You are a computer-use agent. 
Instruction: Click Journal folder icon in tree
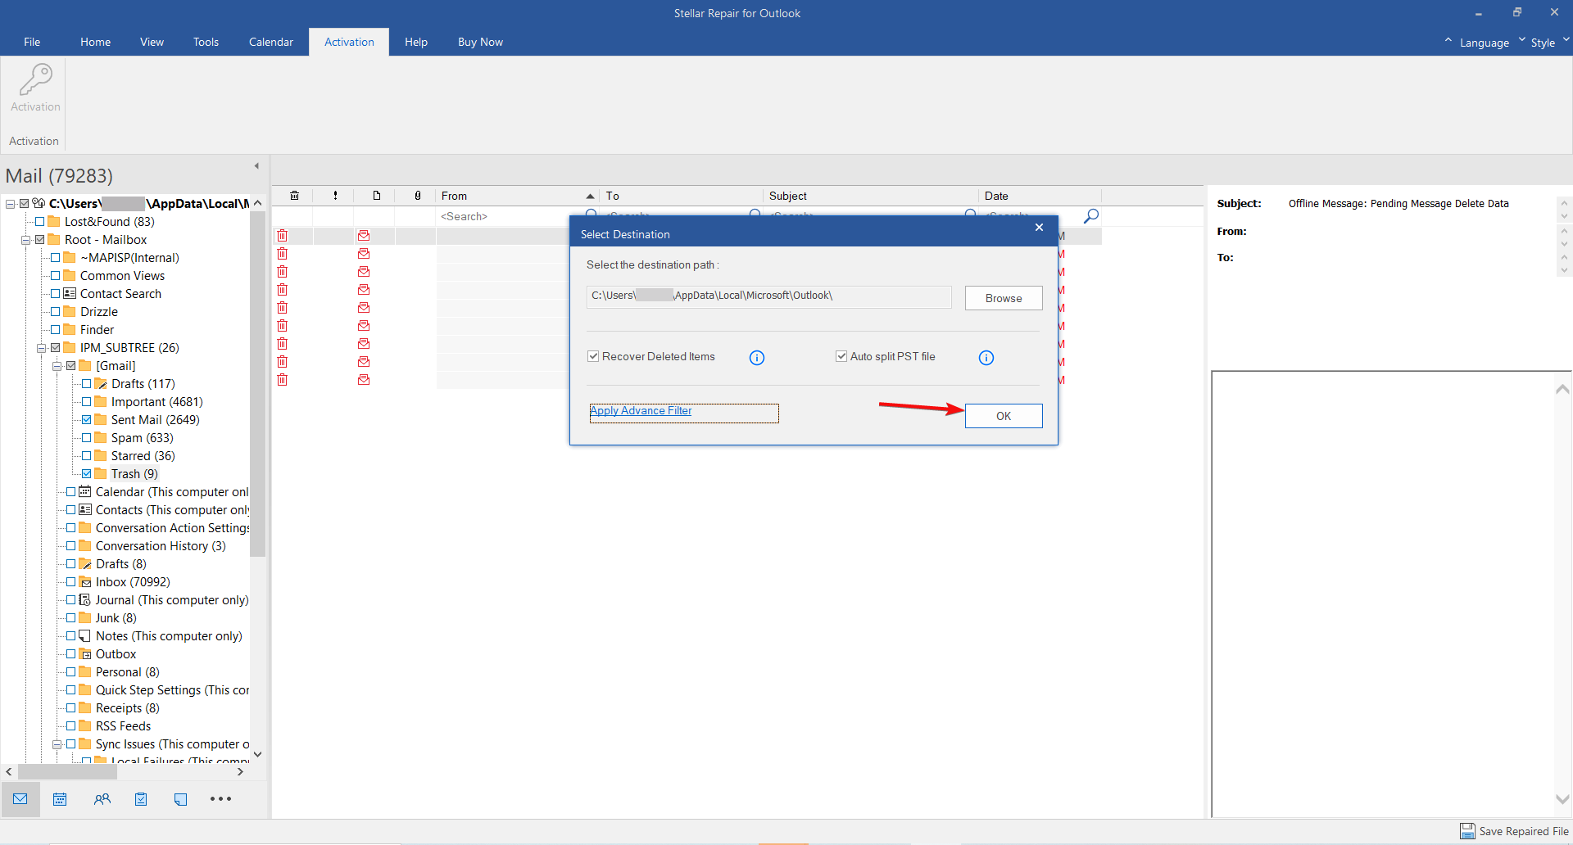pyautogui.click(x=85, y=600)
